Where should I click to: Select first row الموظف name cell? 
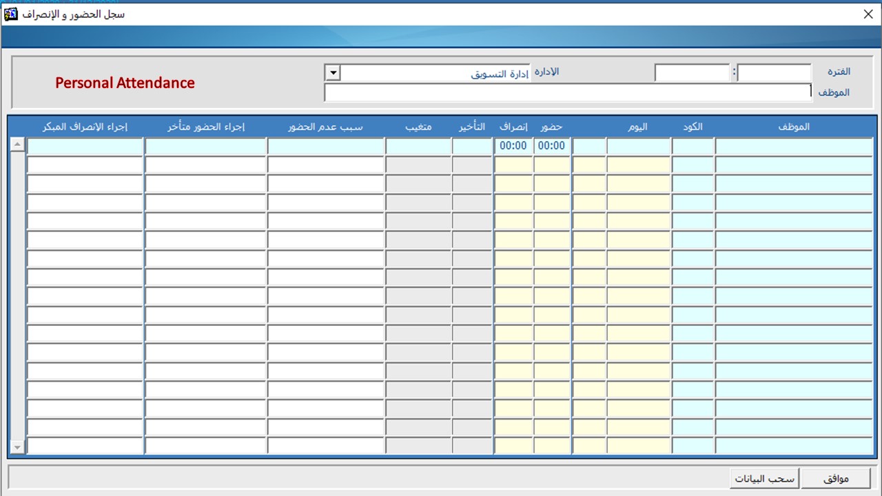tap(794, 146)
